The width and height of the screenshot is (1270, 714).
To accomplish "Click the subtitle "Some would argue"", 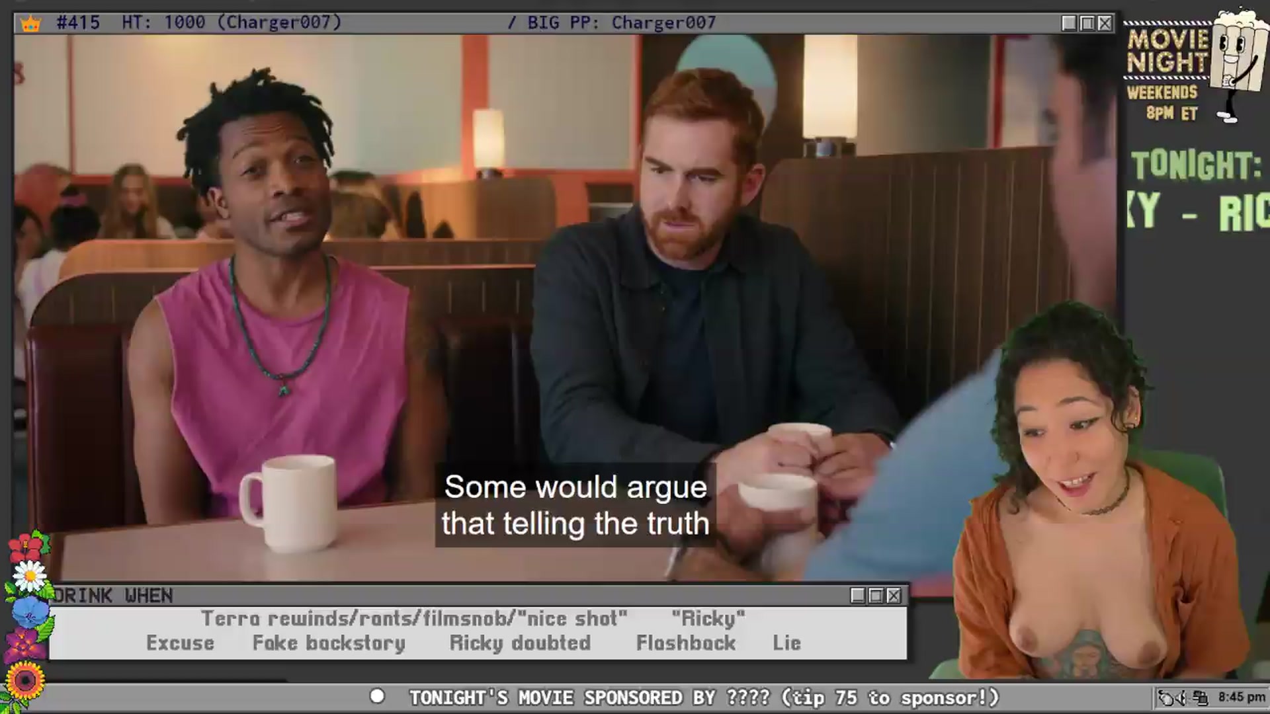I will (x=575, y=487).
